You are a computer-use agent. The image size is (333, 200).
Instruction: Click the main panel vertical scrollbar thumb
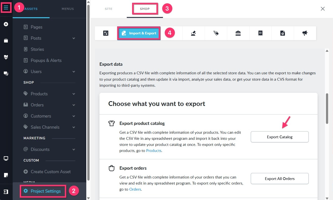point(327,108)
